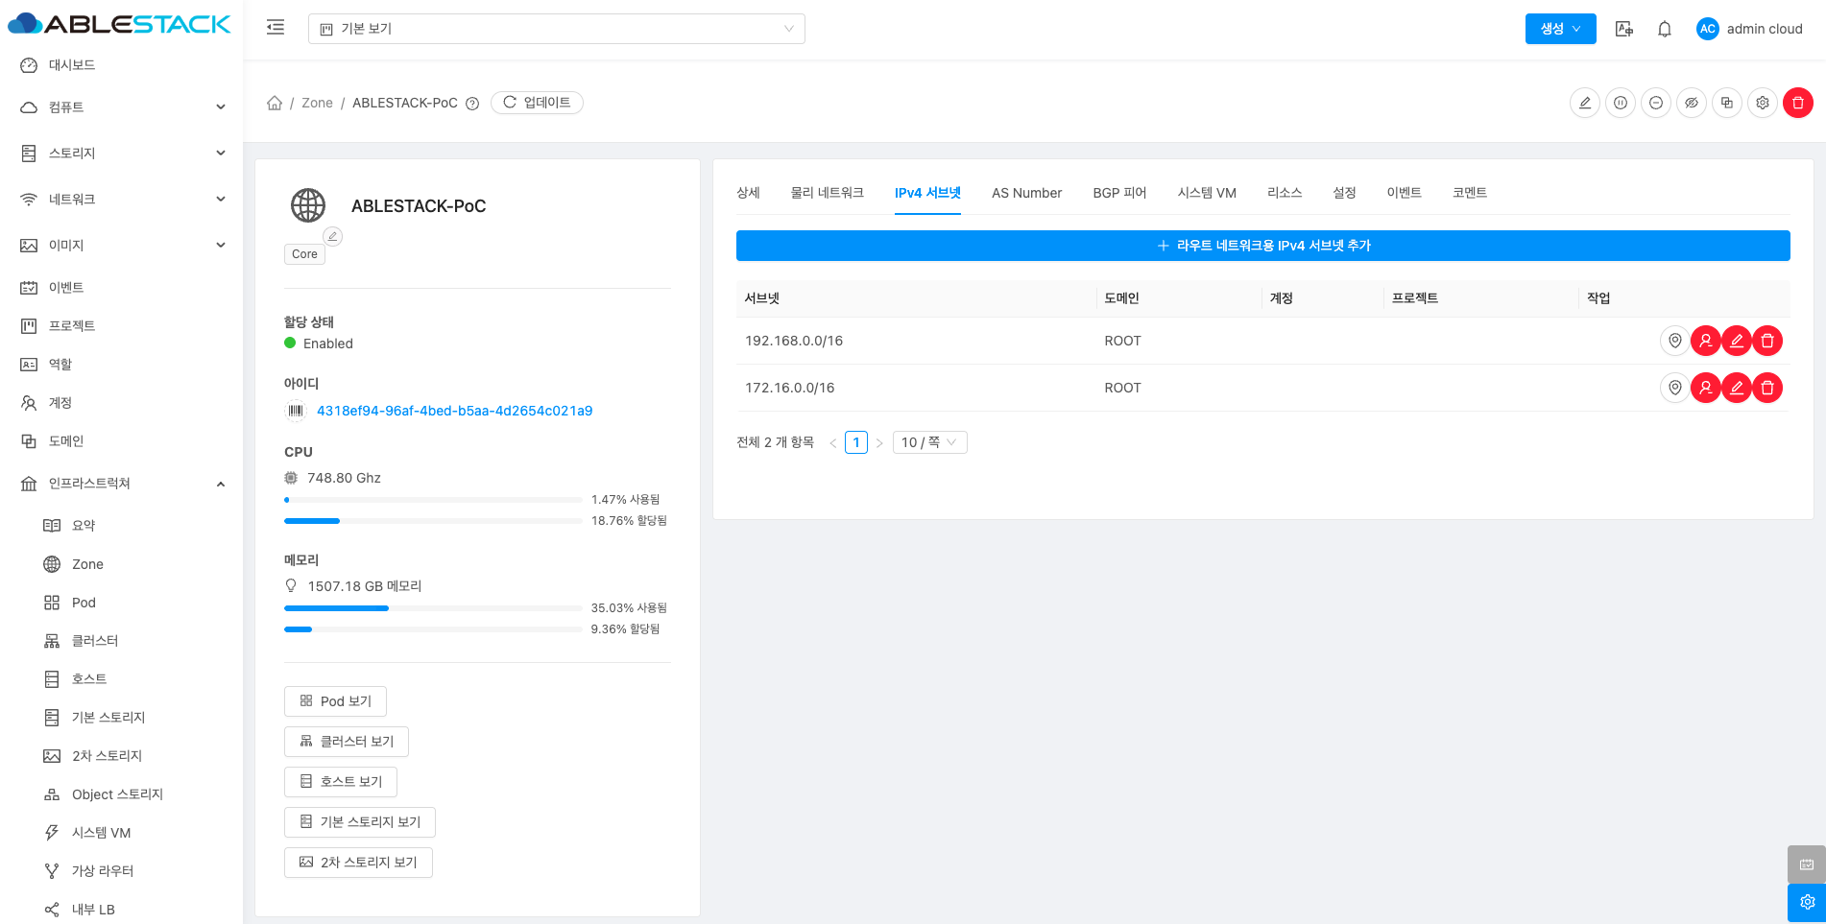
Task: Click the gear icon in zone toolbar
Action: (x=1763, y=103)
